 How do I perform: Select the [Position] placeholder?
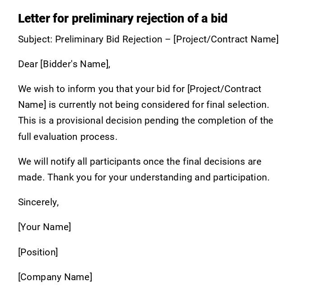(x=38, y=252)
